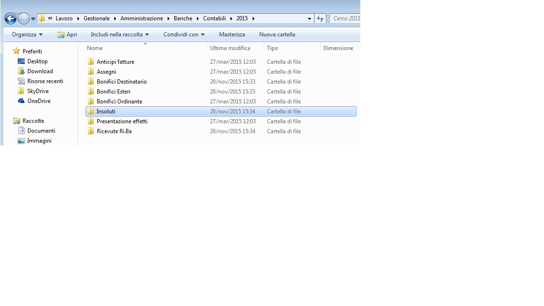Sort files by Ultima modifica column
This screenshot has width=544, height=306.
230,48
